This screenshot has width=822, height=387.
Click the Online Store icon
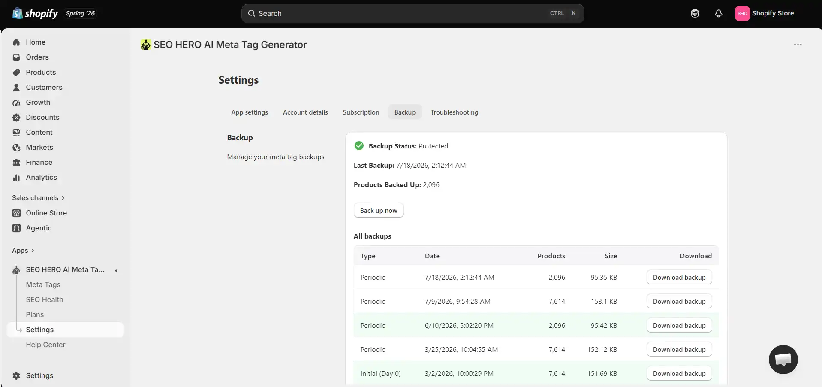point(16,213)
